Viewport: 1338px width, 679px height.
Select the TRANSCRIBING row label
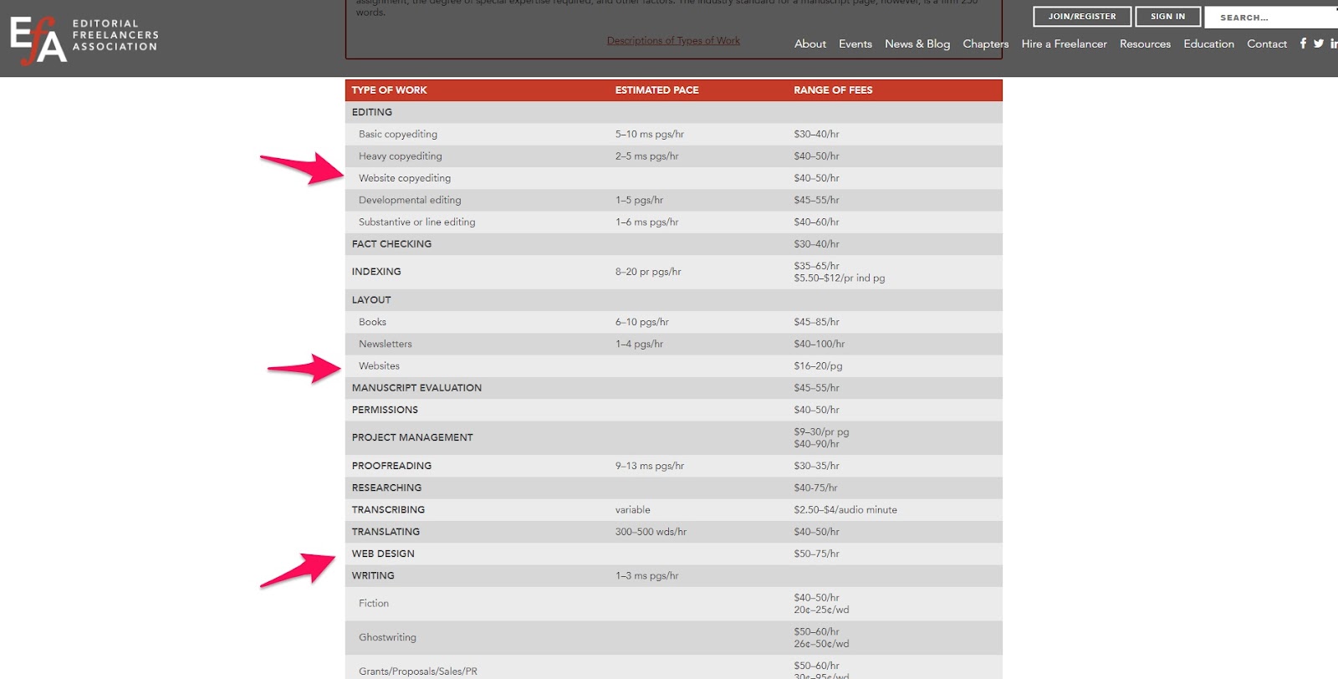click(x=389, y=510)
